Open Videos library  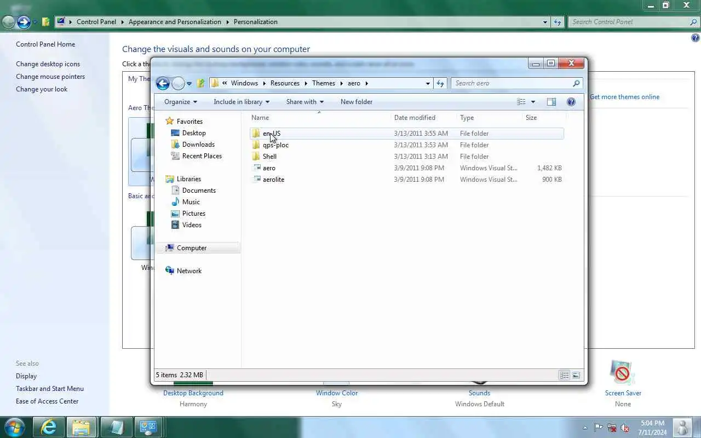coord(192,225)
